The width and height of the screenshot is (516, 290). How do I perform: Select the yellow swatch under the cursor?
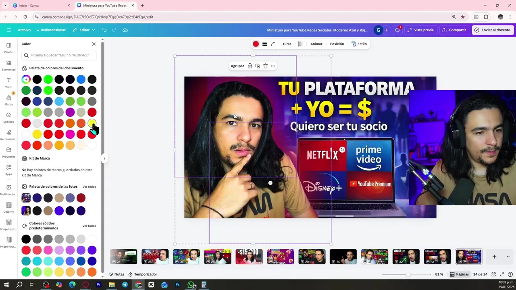(x=92, y=123)
